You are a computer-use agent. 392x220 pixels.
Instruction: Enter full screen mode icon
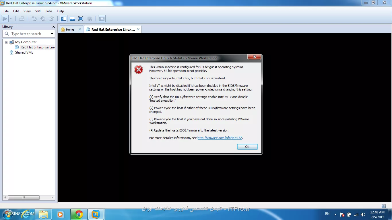pos(81,19)
